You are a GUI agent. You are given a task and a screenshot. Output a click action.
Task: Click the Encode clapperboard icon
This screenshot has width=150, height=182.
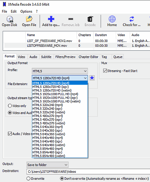point(90,19)
